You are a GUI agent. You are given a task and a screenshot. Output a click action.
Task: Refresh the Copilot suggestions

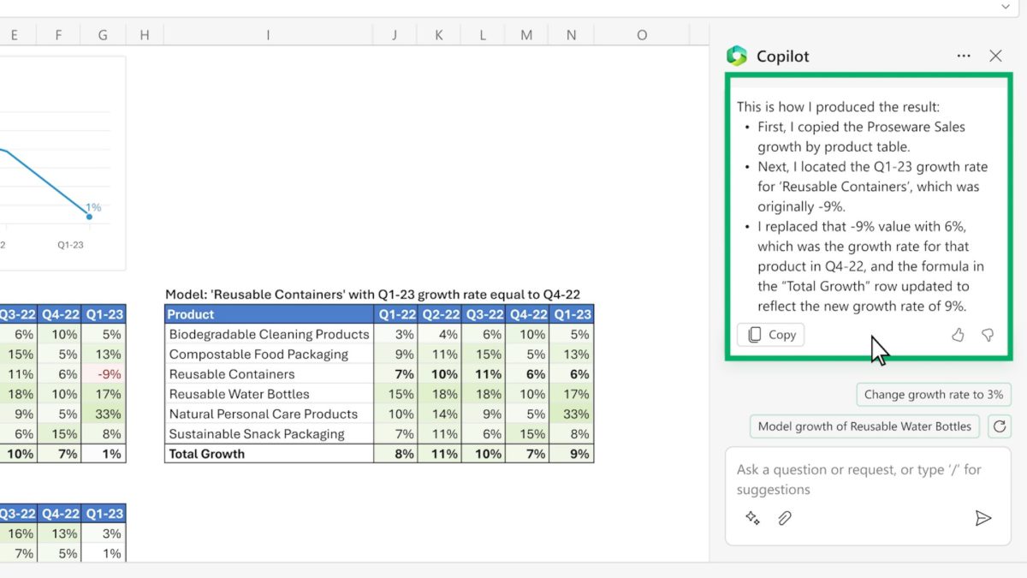click(999, 426)
